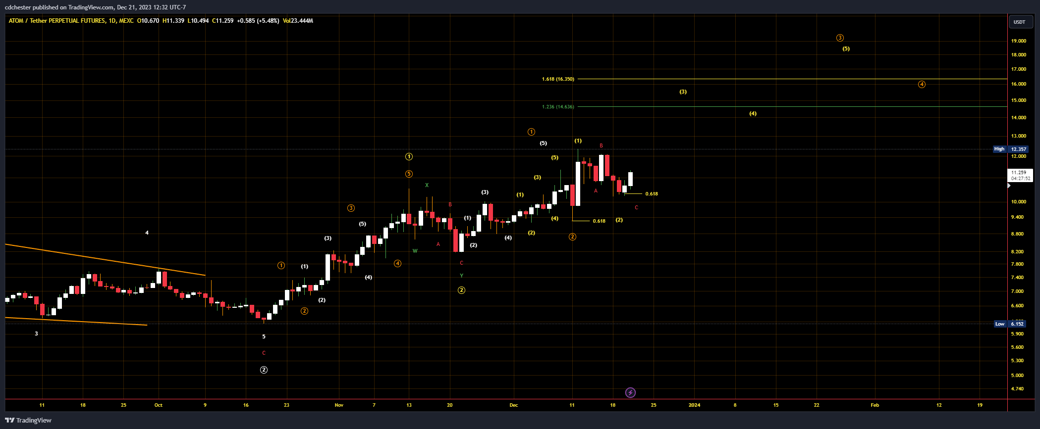1040x429 pixels.
Task: Click the 13.000 price axis label
Action: (1019, 136)
